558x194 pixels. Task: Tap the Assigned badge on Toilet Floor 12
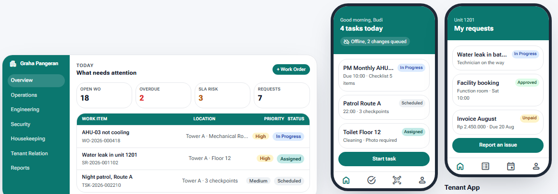413,132
